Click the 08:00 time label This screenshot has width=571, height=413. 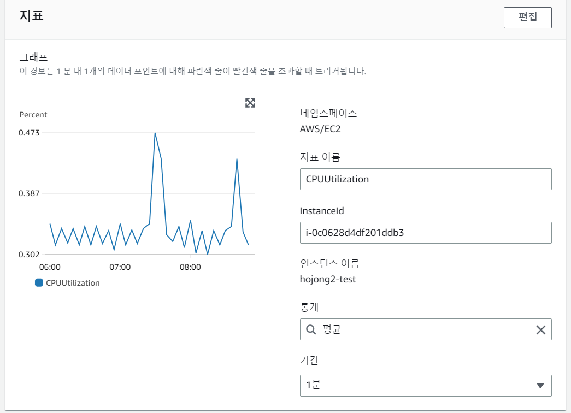[190, 267]
